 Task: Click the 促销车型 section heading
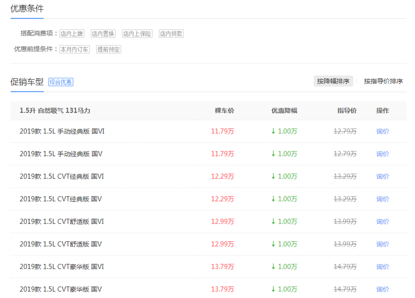(27, 82)
